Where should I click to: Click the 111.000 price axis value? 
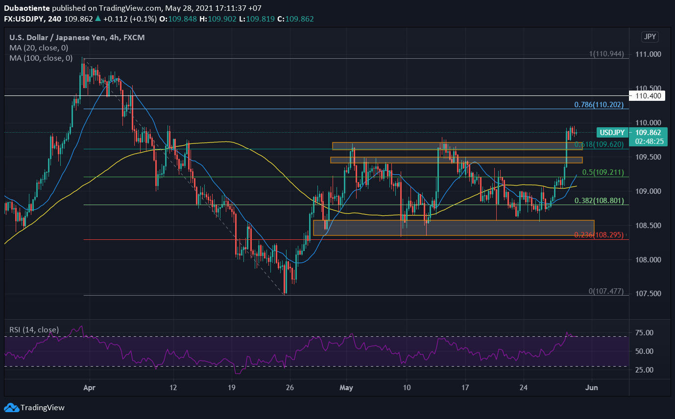click(648, 54)
